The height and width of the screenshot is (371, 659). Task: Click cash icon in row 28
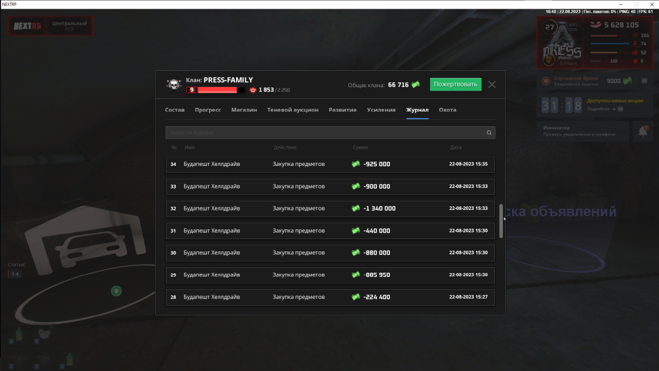[356, 297]
